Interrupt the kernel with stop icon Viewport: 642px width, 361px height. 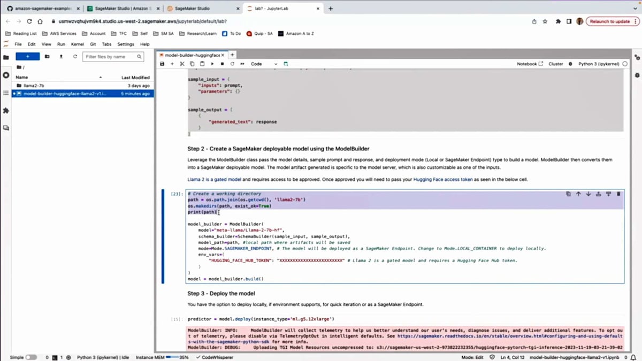tap(222, 64)
